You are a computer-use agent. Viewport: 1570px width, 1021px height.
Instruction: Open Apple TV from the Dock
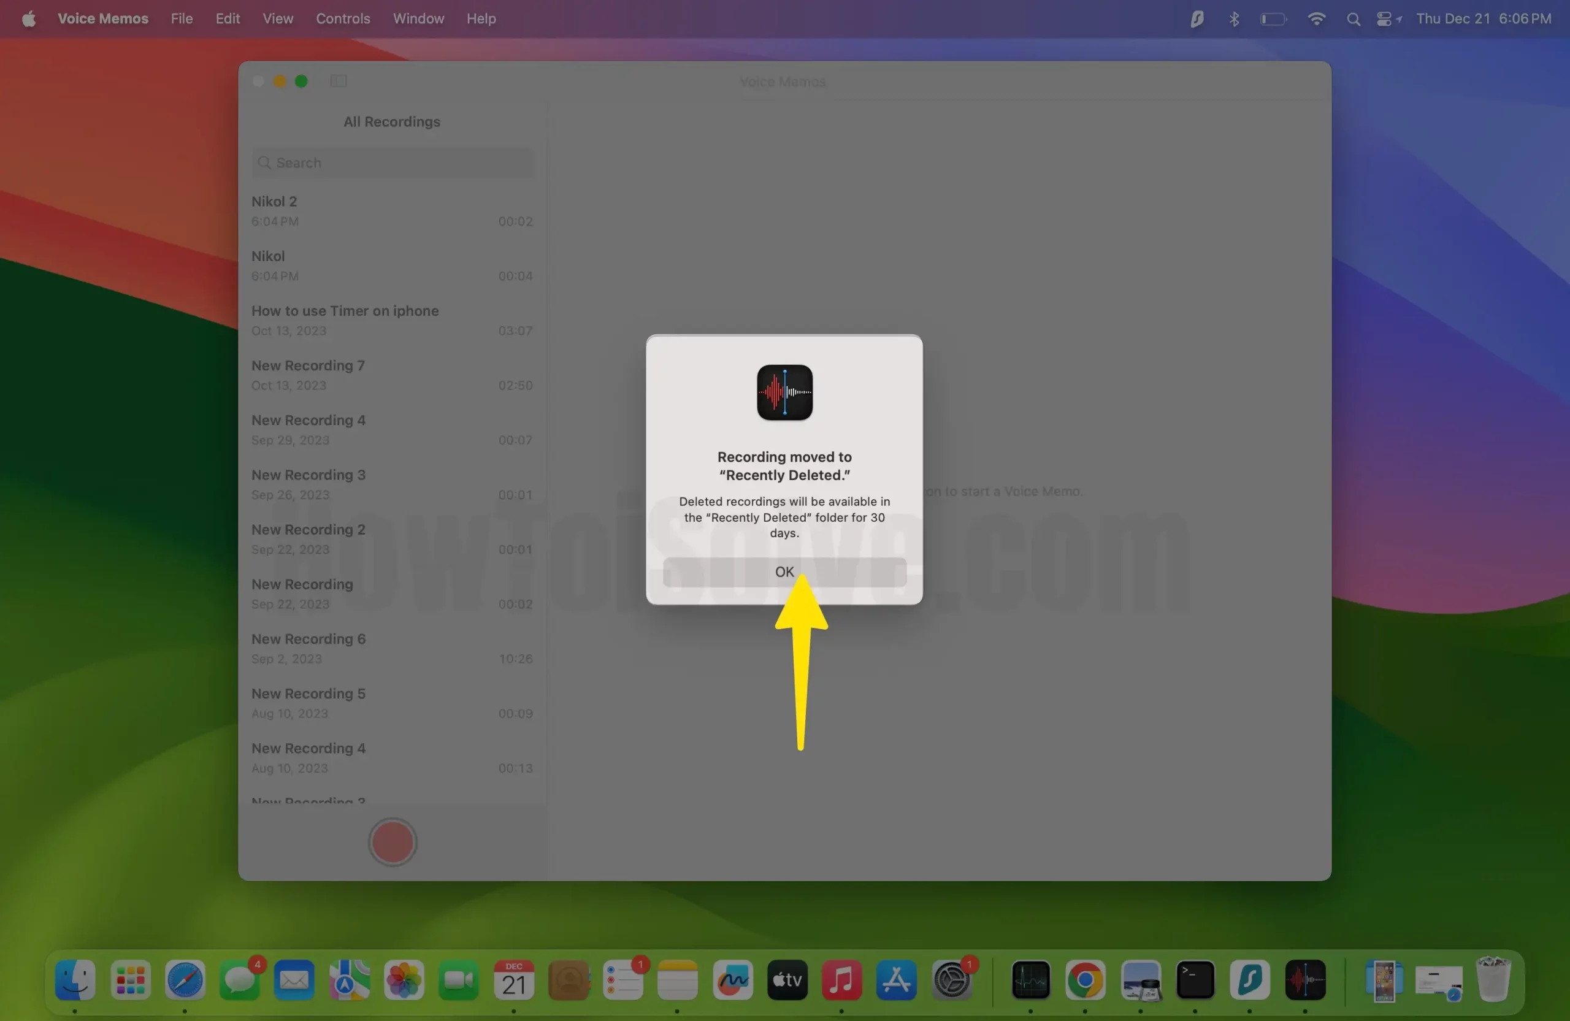click(x=787, y=979)
